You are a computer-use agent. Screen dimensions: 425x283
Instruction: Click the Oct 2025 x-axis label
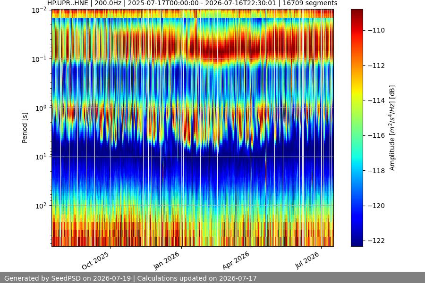(x=95, y=260)
